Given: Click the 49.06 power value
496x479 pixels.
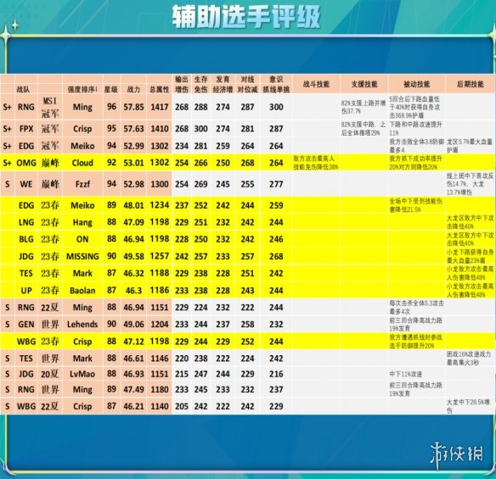Looking at the screenshot, I should (133, 325).
